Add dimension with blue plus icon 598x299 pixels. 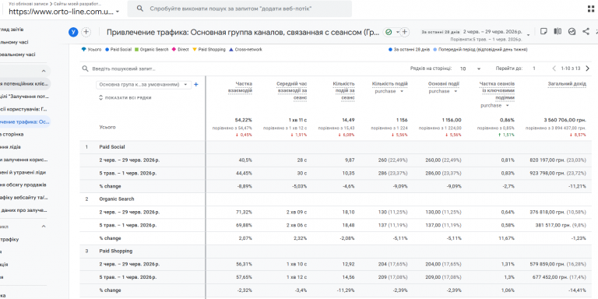[196, 85]
